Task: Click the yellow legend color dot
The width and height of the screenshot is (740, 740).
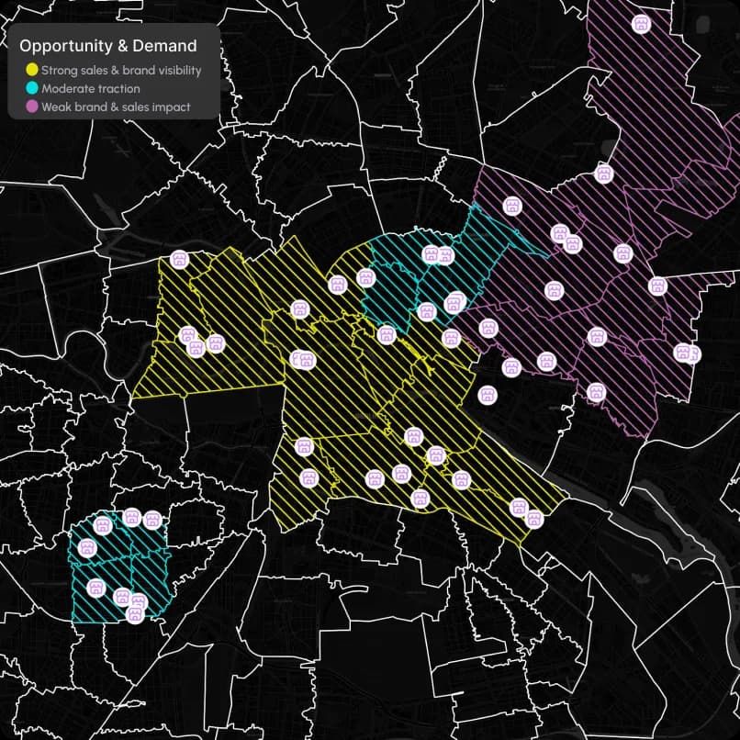Action: coord(33,70)
